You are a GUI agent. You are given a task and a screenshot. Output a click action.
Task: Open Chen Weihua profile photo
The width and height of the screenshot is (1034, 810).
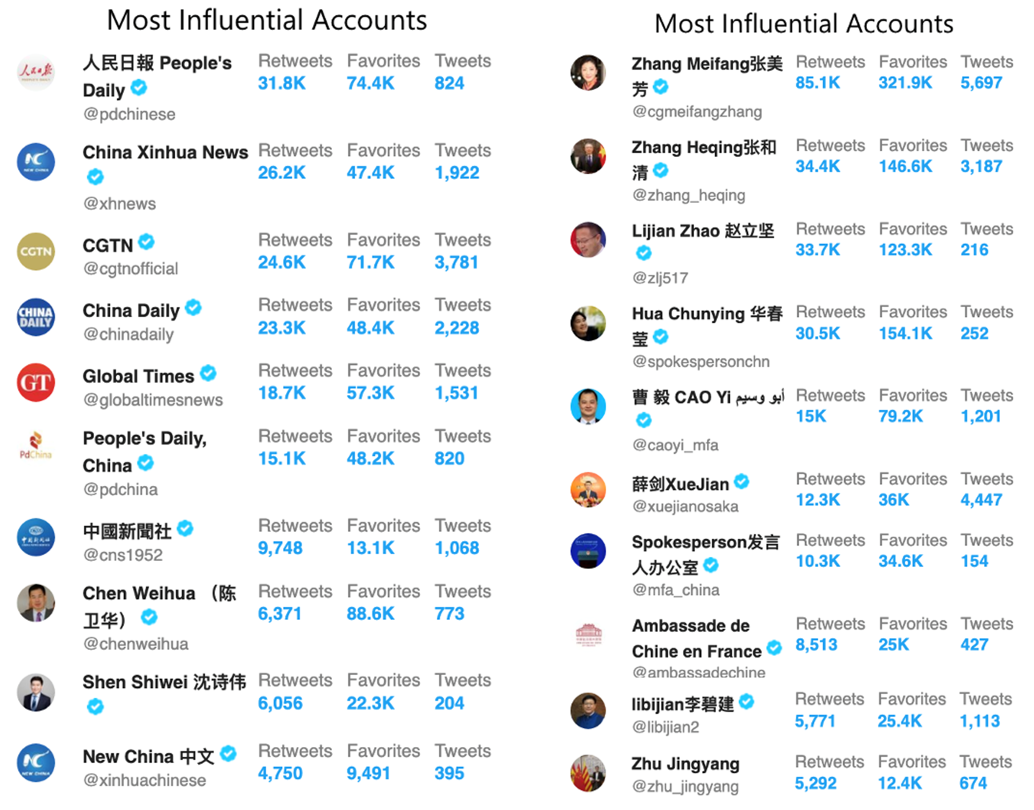(36, 602)
